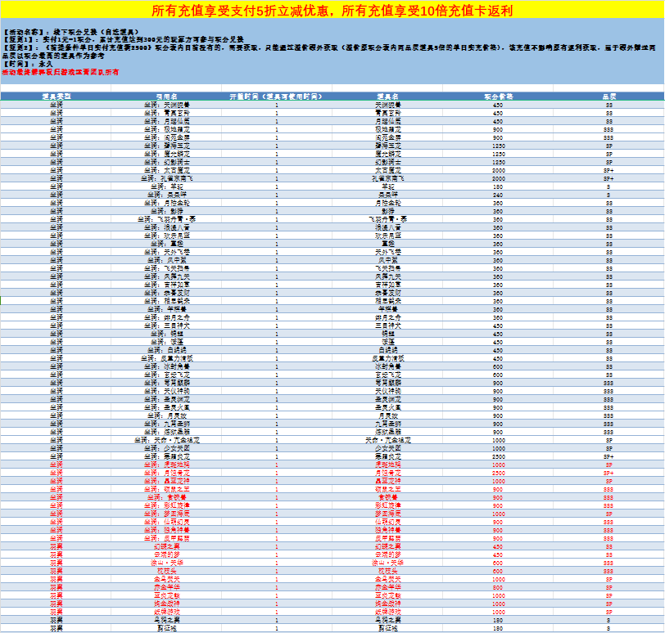Viewport: 665px width, 633px height.
Task: Select the 品质 column header
Action: (x=608, y=97)
